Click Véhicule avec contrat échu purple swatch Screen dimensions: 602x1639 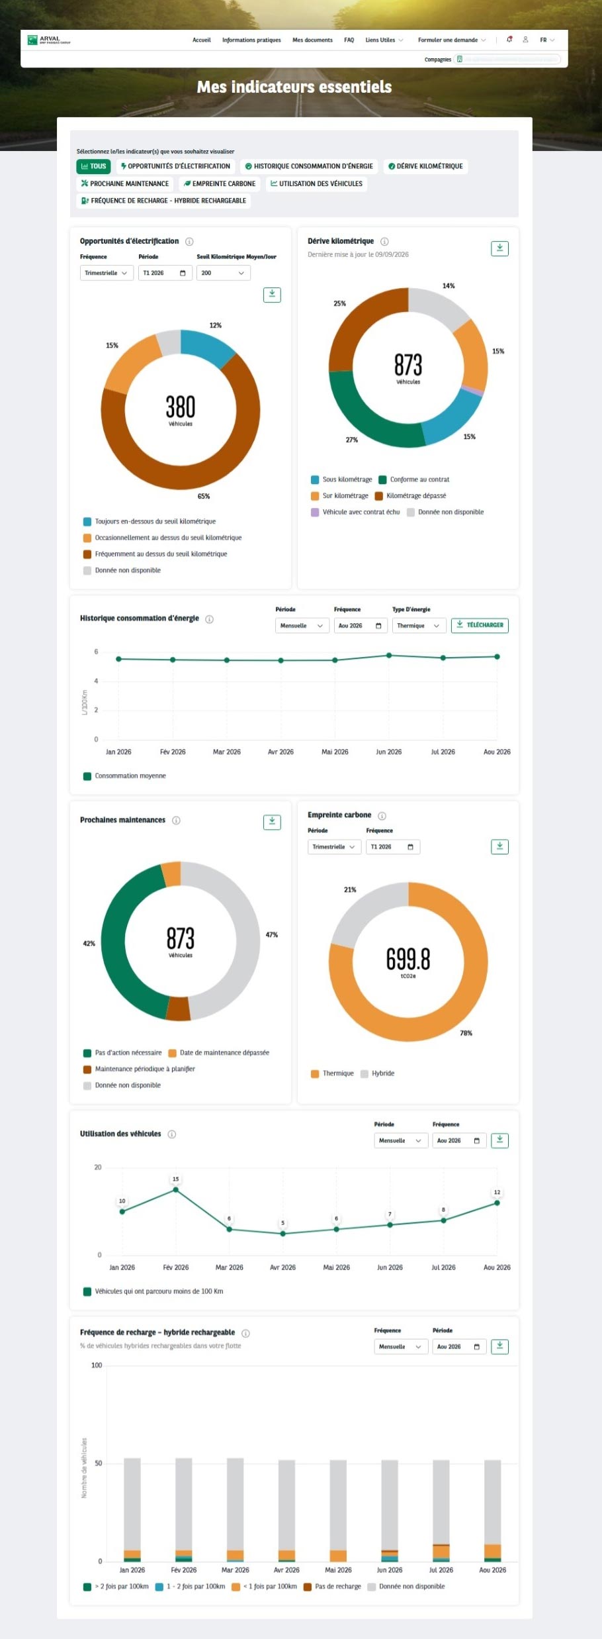[315, 513]
